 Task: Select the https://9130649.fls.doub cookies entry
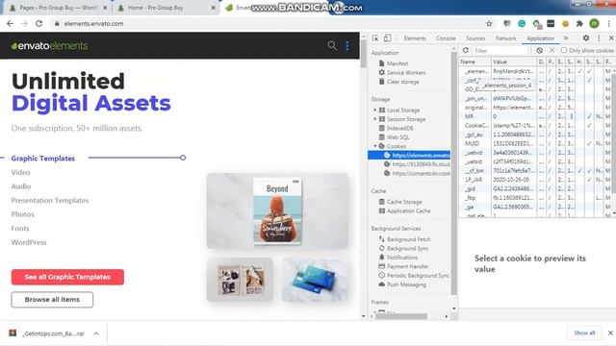pos(417,164)
